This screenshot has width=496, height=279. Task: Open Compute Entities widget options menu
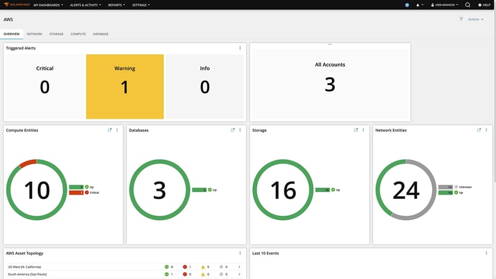click(117, 129)
